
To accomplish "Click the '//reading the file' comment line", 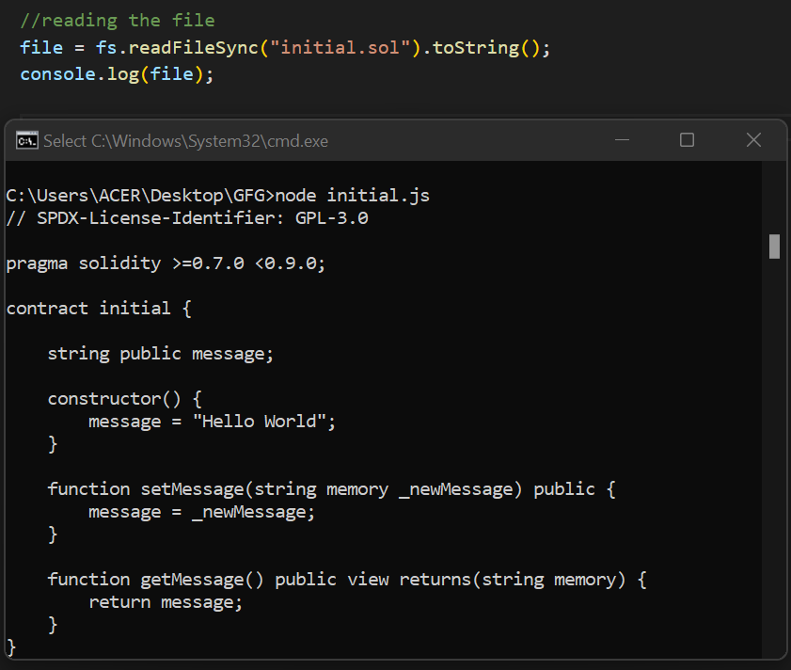I will 118,21.
